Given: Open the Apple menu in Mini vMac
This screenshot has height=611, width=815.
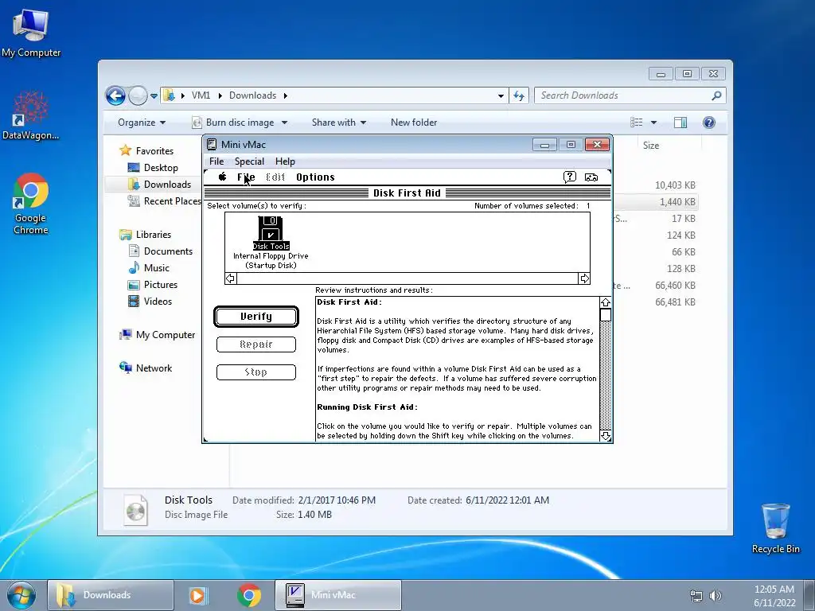Looking at the screenshot, I should pyautogui.click(x=223, y=177).
